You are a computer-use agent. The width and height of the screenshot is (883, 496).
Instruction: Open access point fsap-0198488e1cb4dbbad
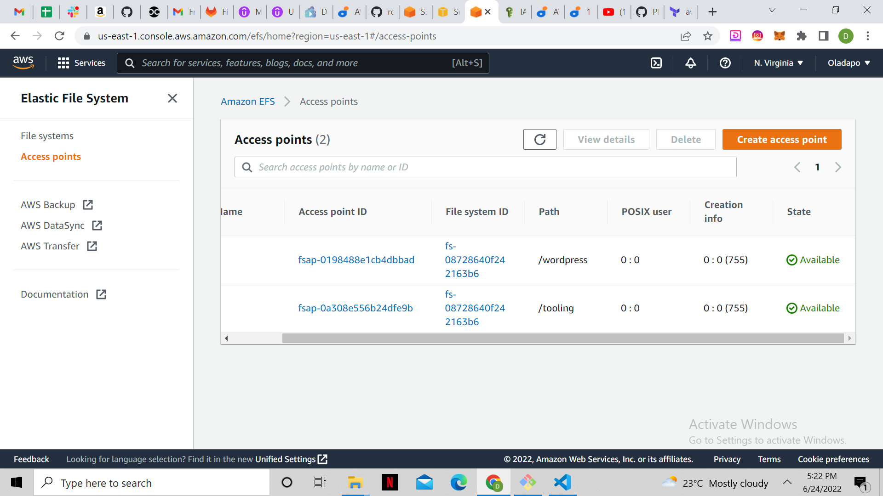[356, 259]
